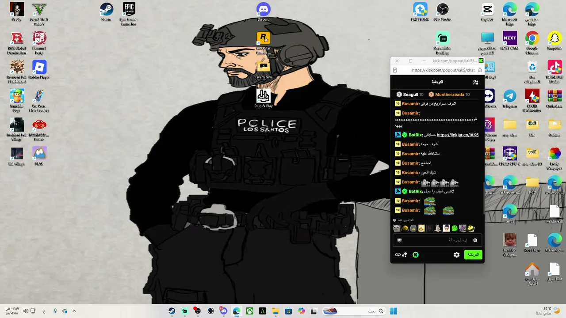Select the PEAK game desktop icon

pyautogui.click(x=39, y=156)
